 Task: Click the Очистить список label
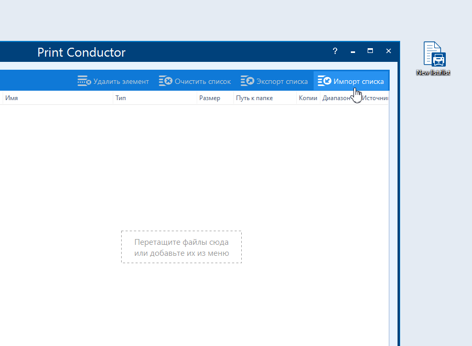[x=202, y=82]
